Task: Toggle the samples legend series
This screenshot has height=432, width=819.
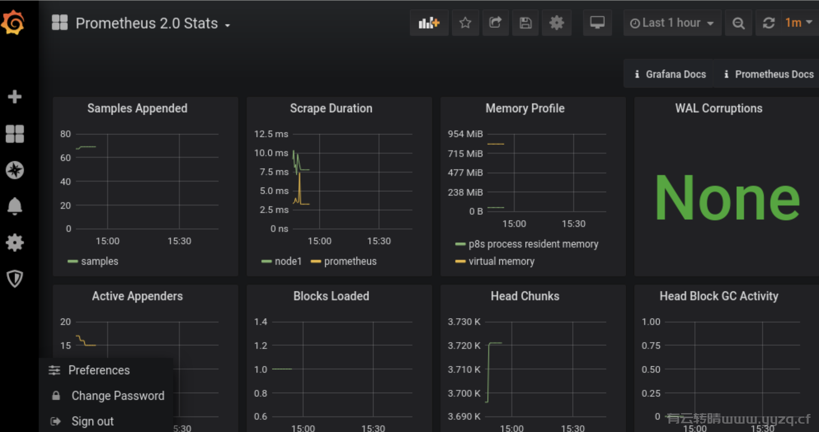Action: pyautogui.click(x=100, y=261)
